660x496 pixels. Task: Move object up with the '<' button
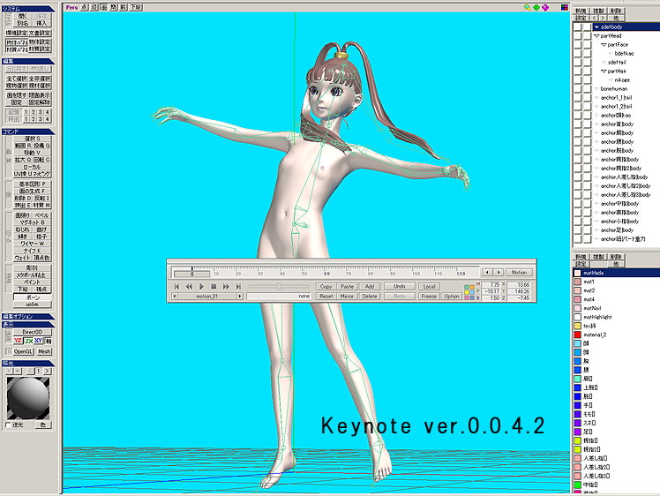pos(595,19)
